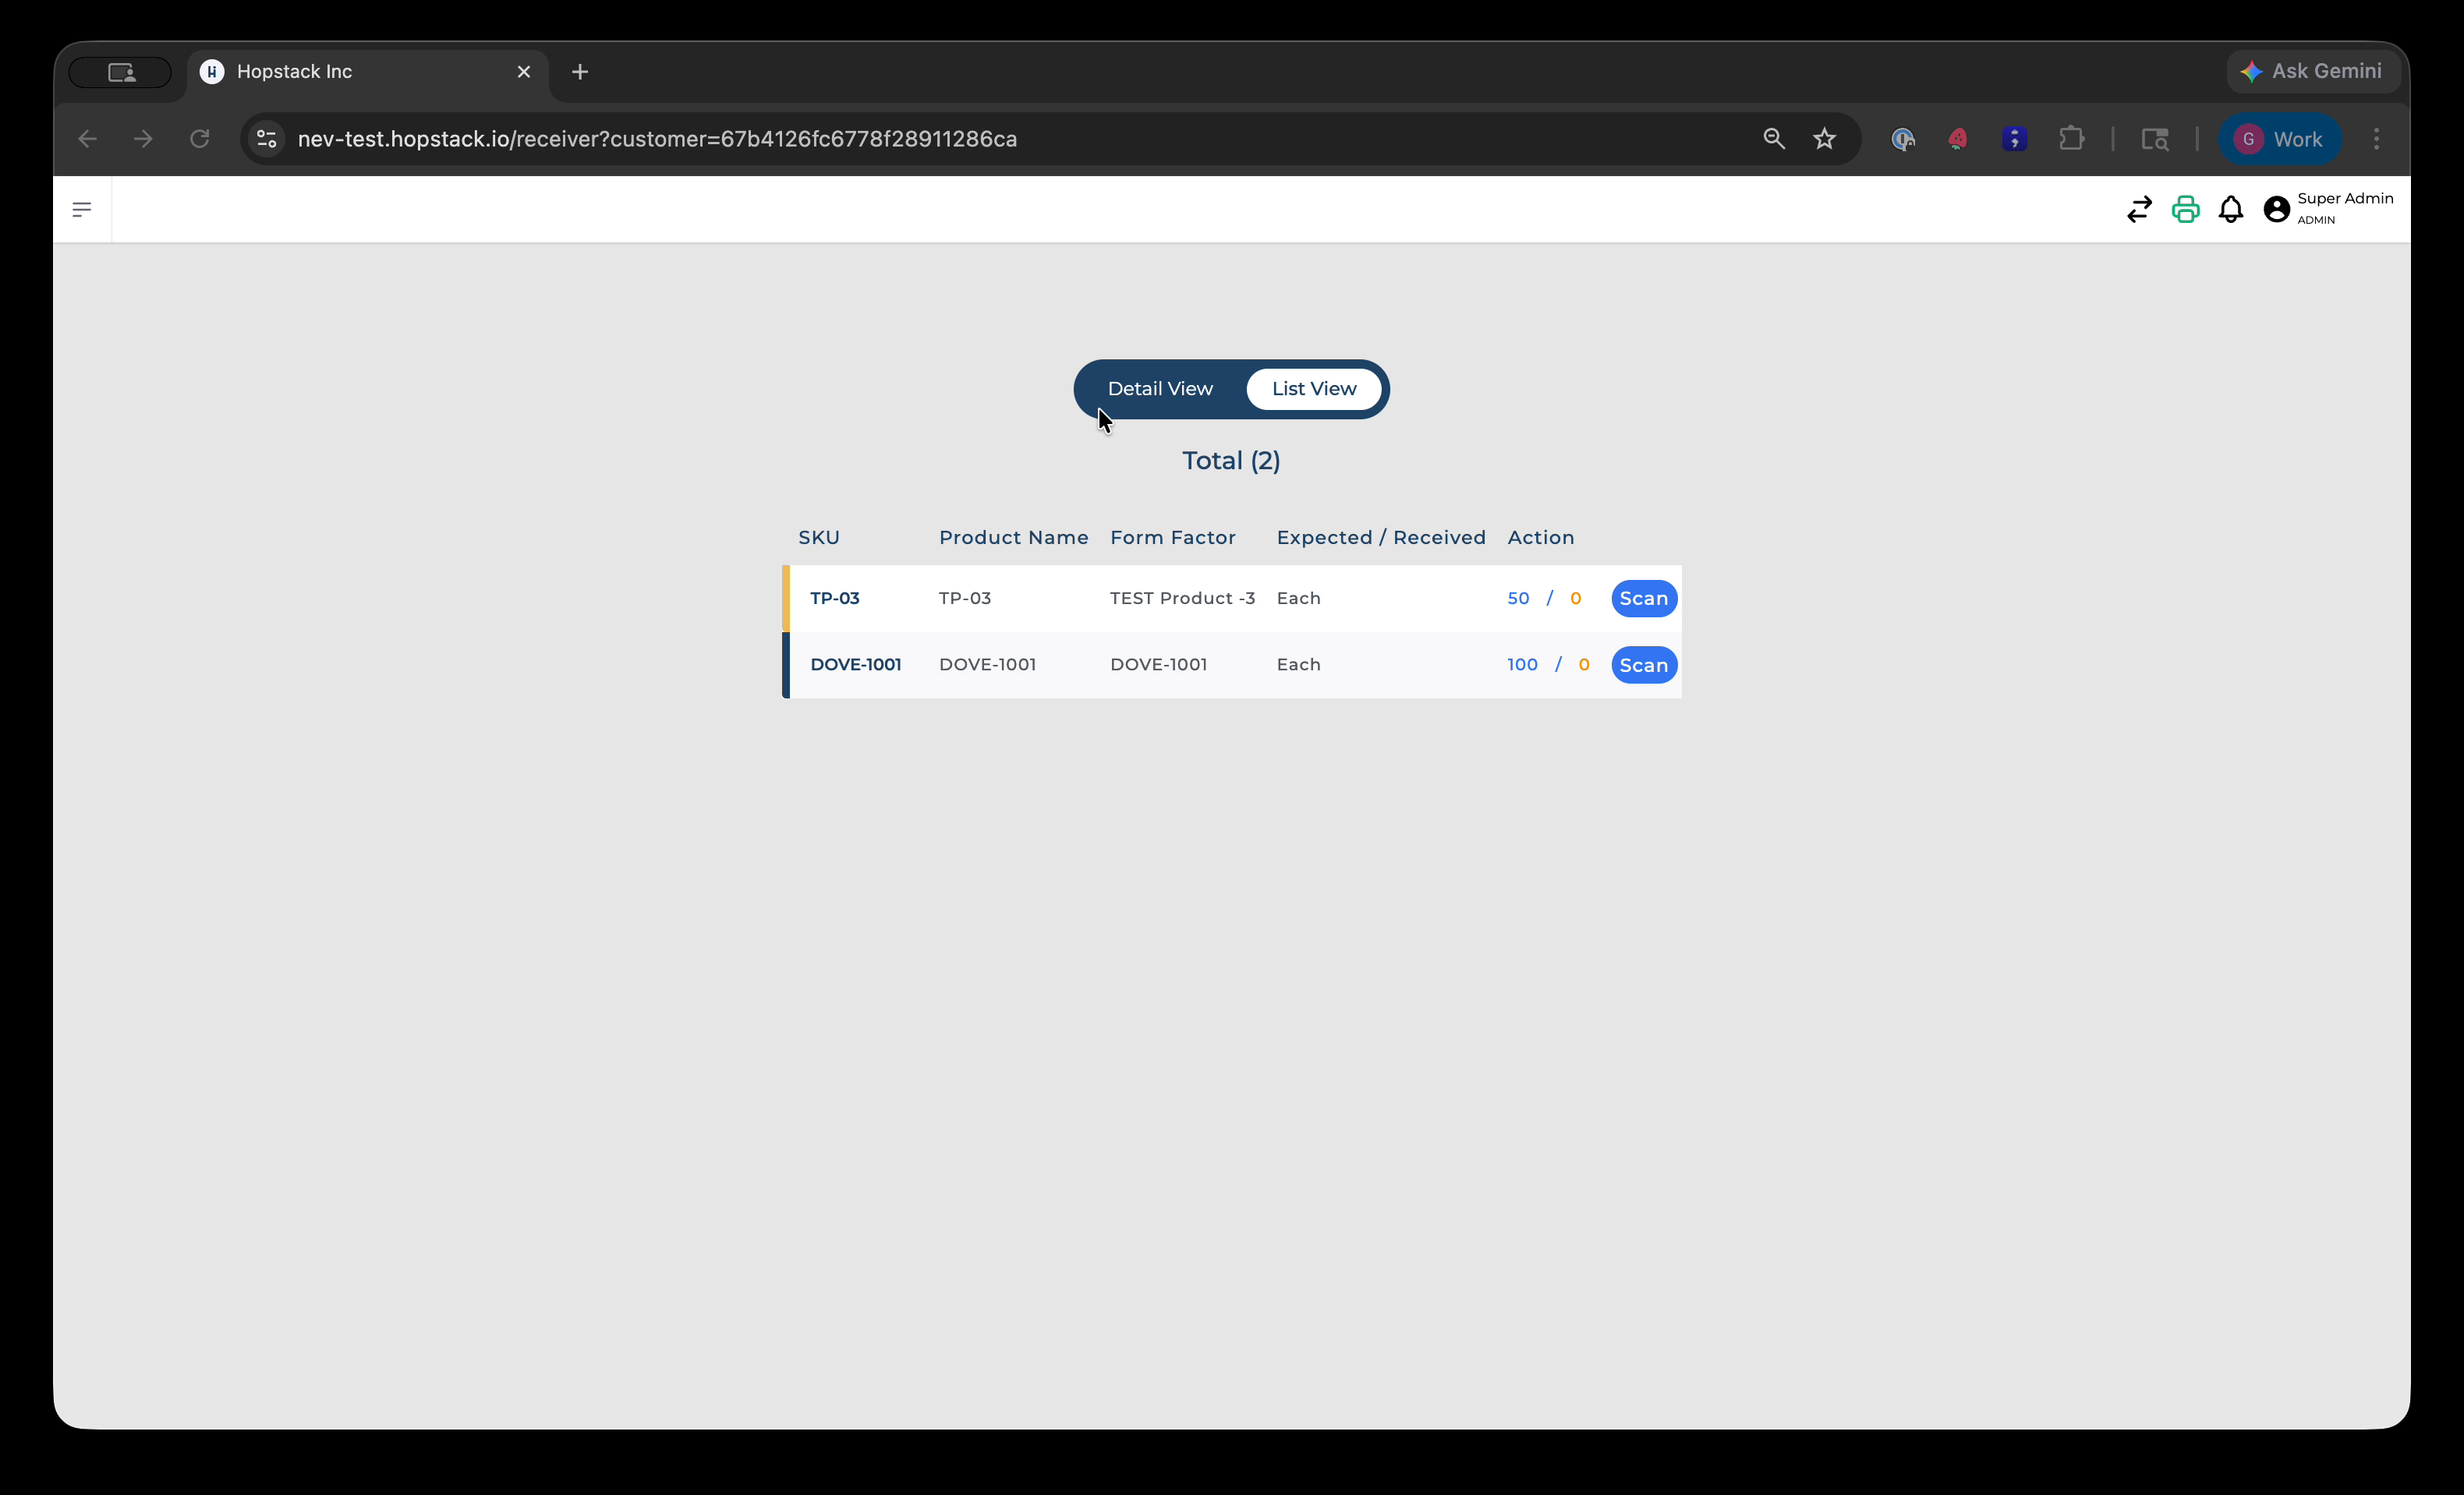Open Chrome three-dot menu
The height and width of the screenshot is (1495, 2464).
pos(2377,139)
